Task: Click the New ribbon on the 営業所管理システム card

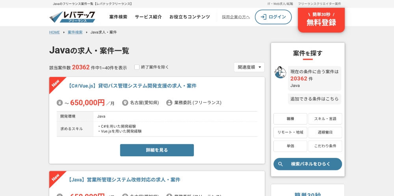Action: point(56,177)
